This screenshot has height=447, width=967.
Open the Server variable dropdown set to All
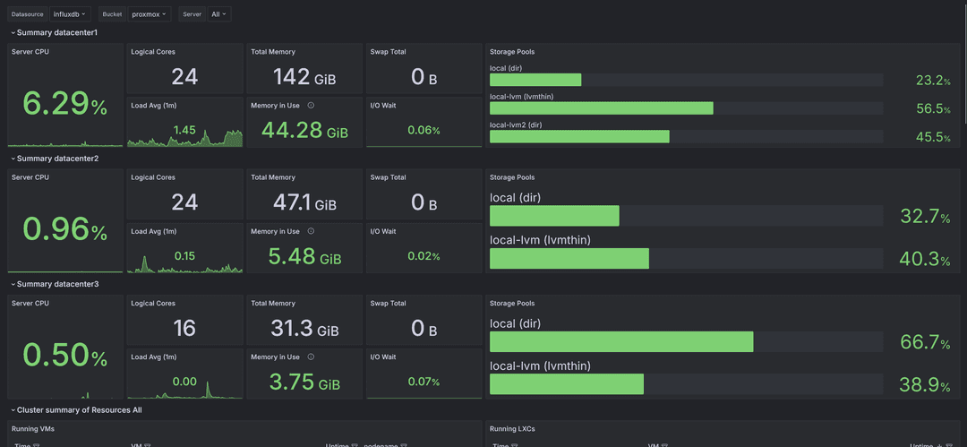[218, 14]
